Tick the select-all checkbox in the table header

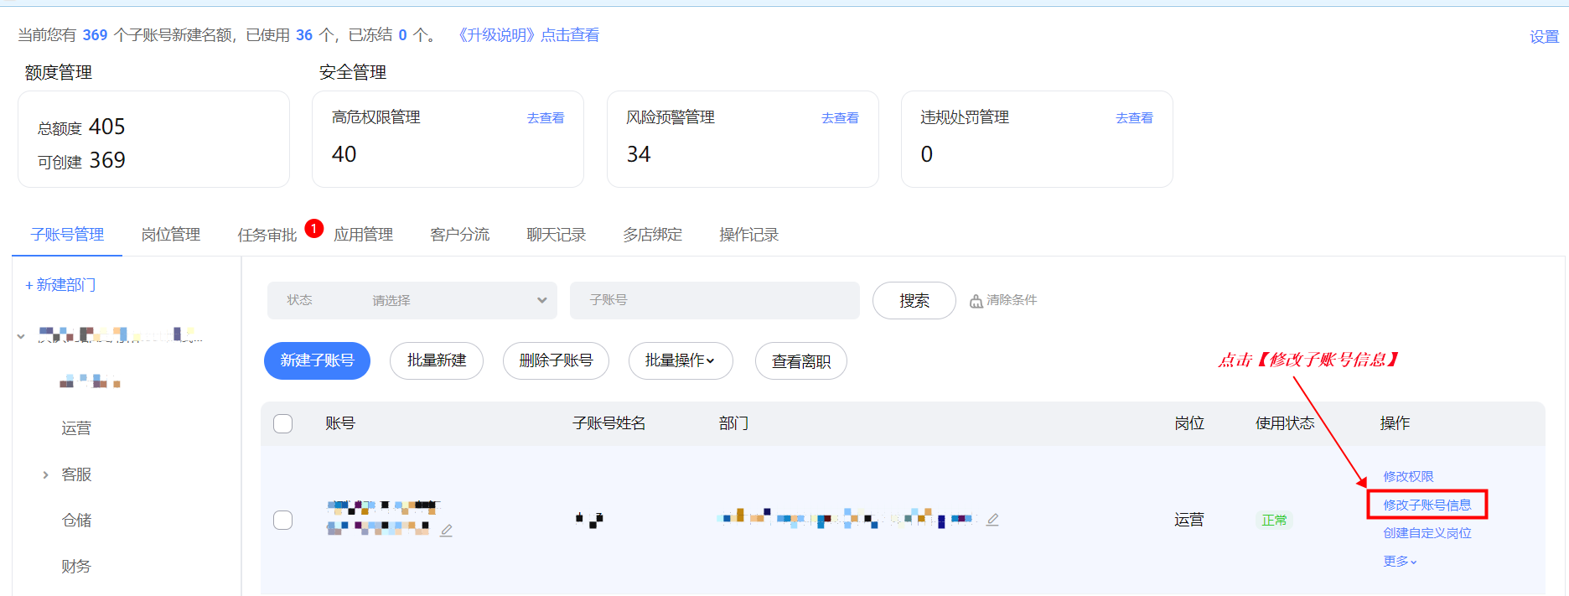283,423
